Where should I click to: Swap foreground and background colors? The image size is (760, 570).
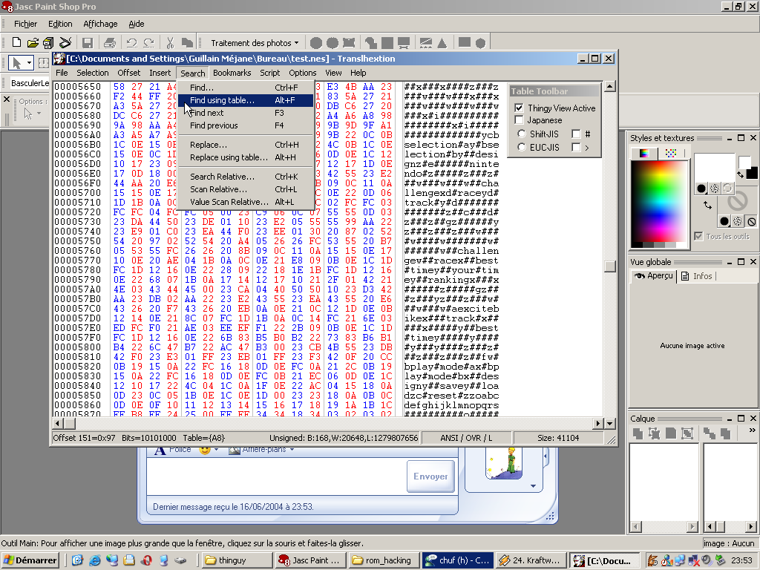tap(740, 174)
